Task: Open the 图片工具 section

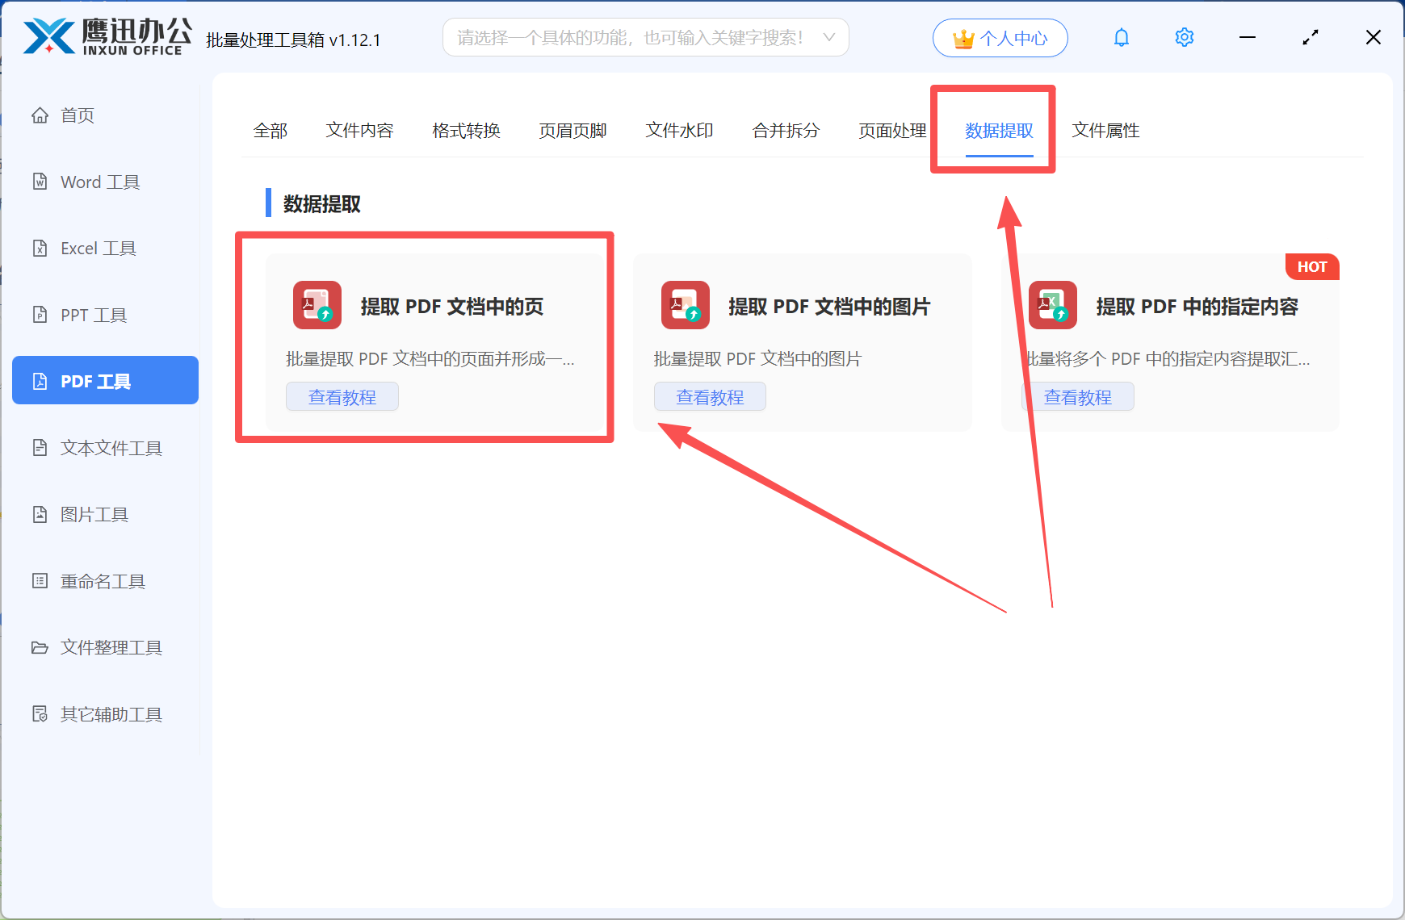Action: coord(94,514)
